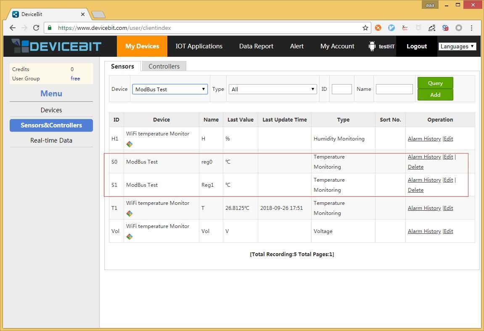The image size is (484, 331).
Task: Switch to the Controllers tab
Action: click(x=164, y=66)
